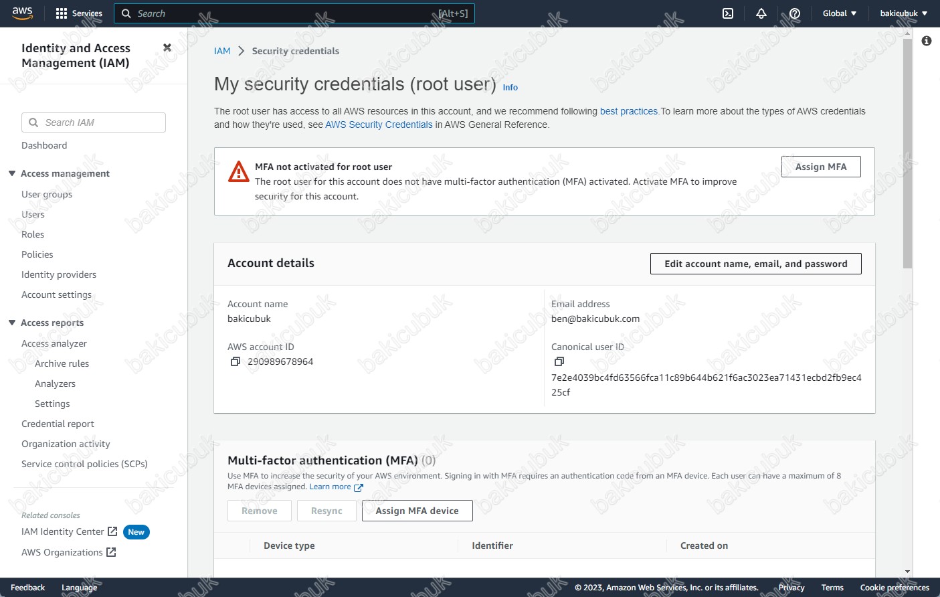Open the bakicubuk account dropdown
Screen dimensions: 940x597
(904, 13)
